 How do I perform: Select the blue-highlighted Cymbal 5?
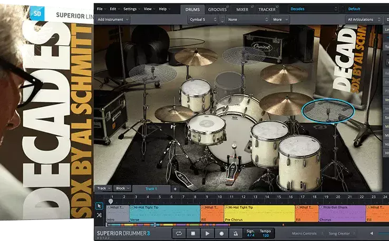[328, 111]
